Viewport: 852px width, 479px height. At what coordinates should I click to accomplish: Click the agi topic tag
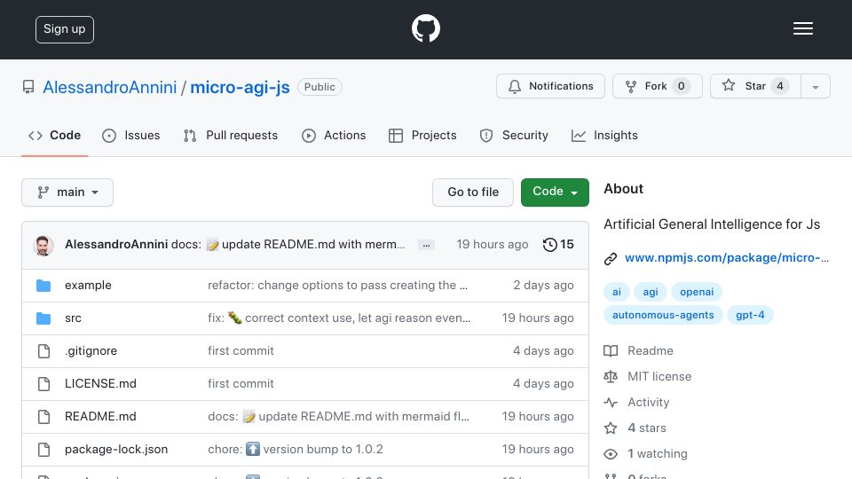(651, 292)
